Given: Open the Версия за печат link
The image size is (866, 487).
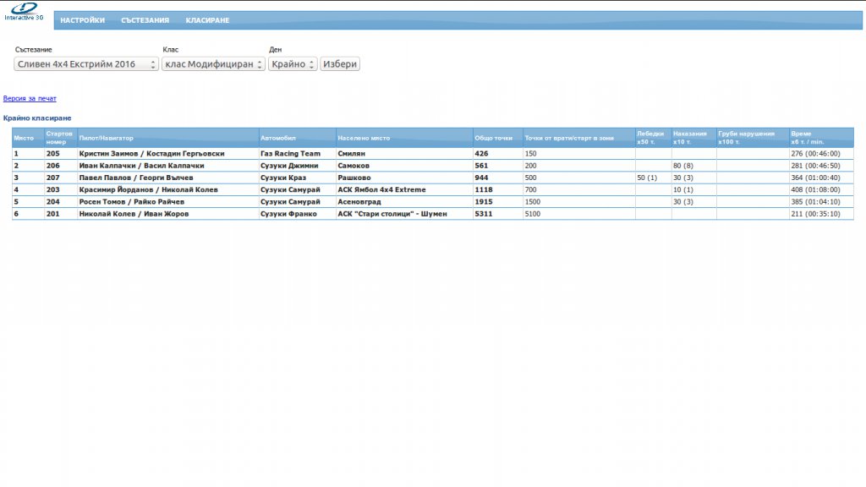Looking at the screenshot, I should pos(30,98).
